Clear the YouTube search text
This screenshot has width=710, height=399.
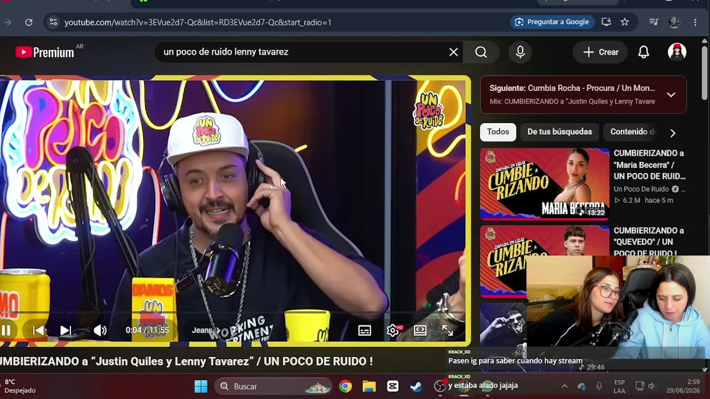tap(453, 52)
